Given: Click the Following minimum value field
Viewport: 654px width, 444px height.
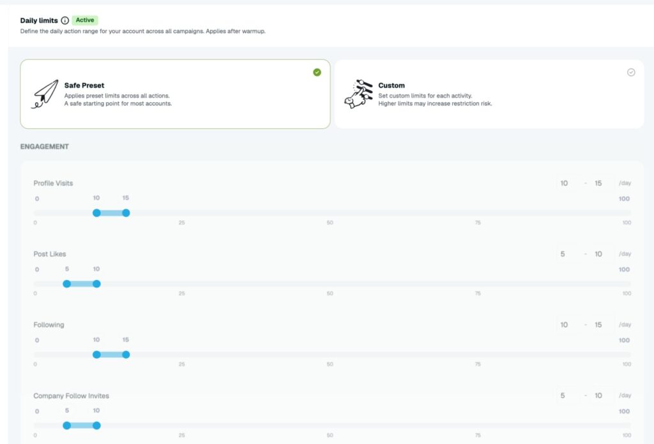Looking at the screenshot, I should 568,325.
